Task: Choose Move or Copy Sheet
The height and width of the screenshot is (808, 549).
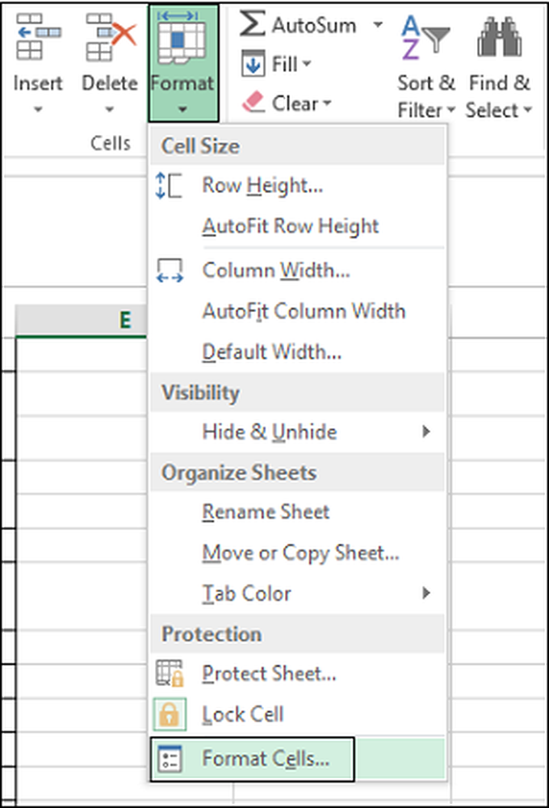Action: 300,553
